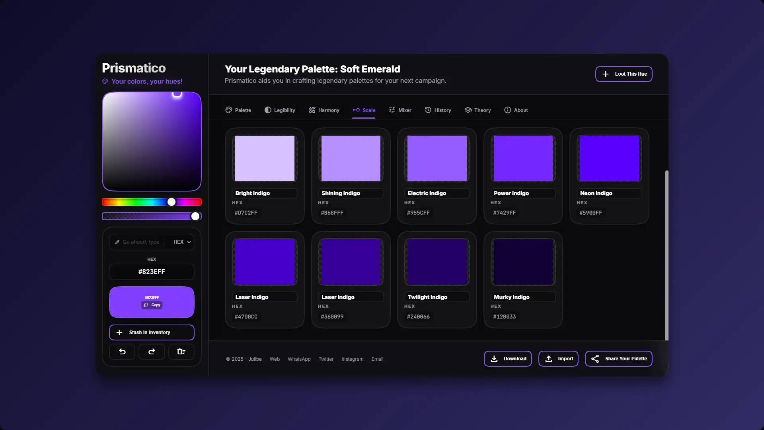Open the History tab

coord(438,110)
